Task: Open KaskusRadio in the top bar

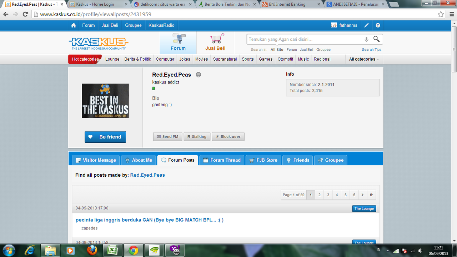Action: 161,25
